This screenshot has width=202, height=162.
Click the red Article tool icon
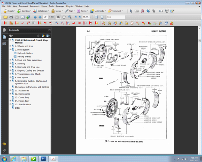pos(142,11)
